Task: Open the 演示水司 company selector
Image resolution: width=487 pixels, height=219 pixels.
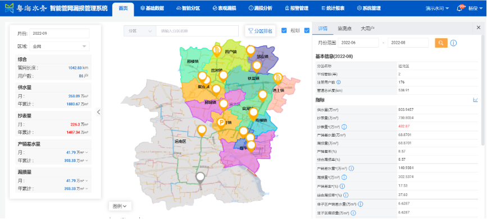Action: [x=437, y=8]
